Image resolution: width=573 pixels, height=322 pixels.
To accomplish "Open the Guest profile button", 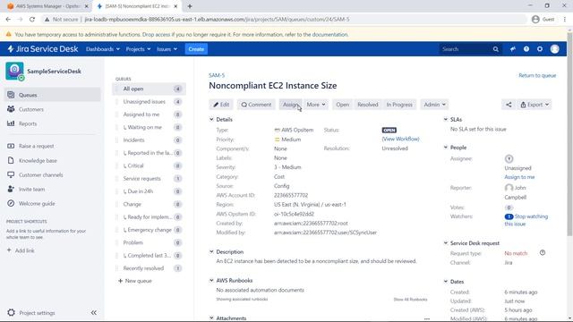I will (543, 20).
